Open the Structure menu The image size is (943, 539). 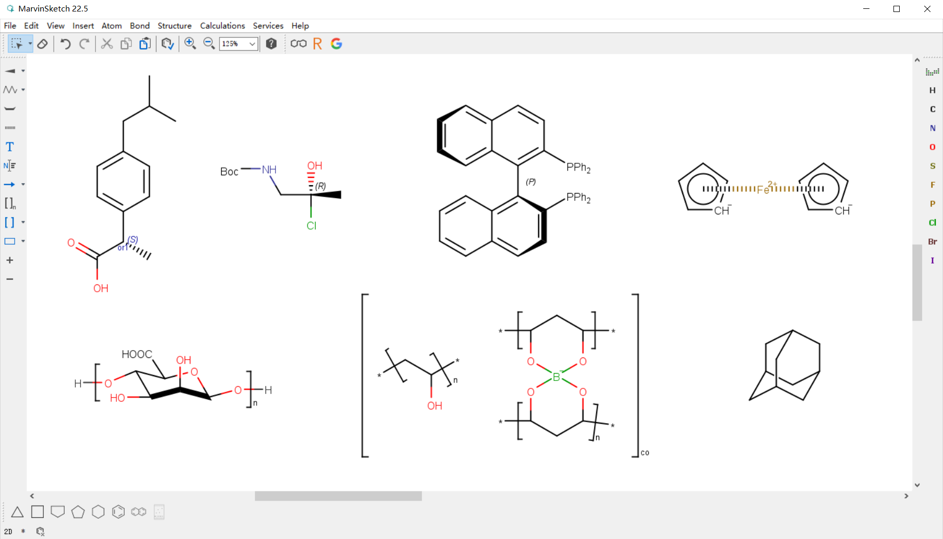pos(174,26)
